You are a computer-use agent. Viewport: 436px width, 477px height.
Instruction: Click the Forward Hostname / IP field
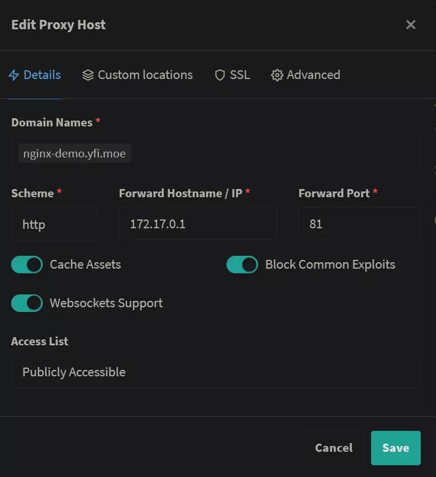click(198, 224)
